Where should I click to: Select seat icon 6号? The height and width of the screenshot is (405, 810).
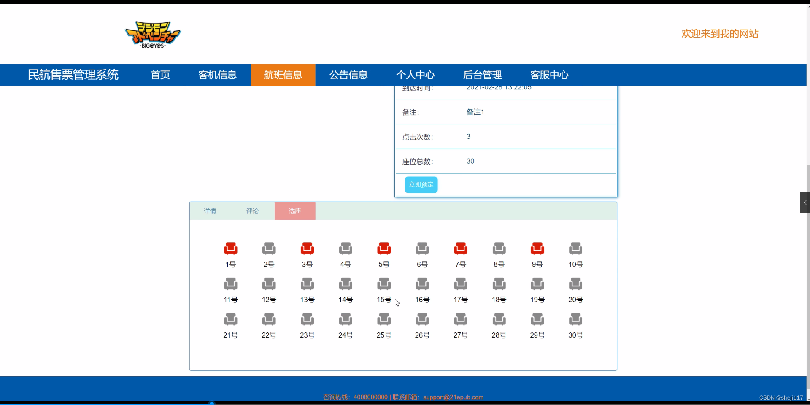tap(422, 248)
